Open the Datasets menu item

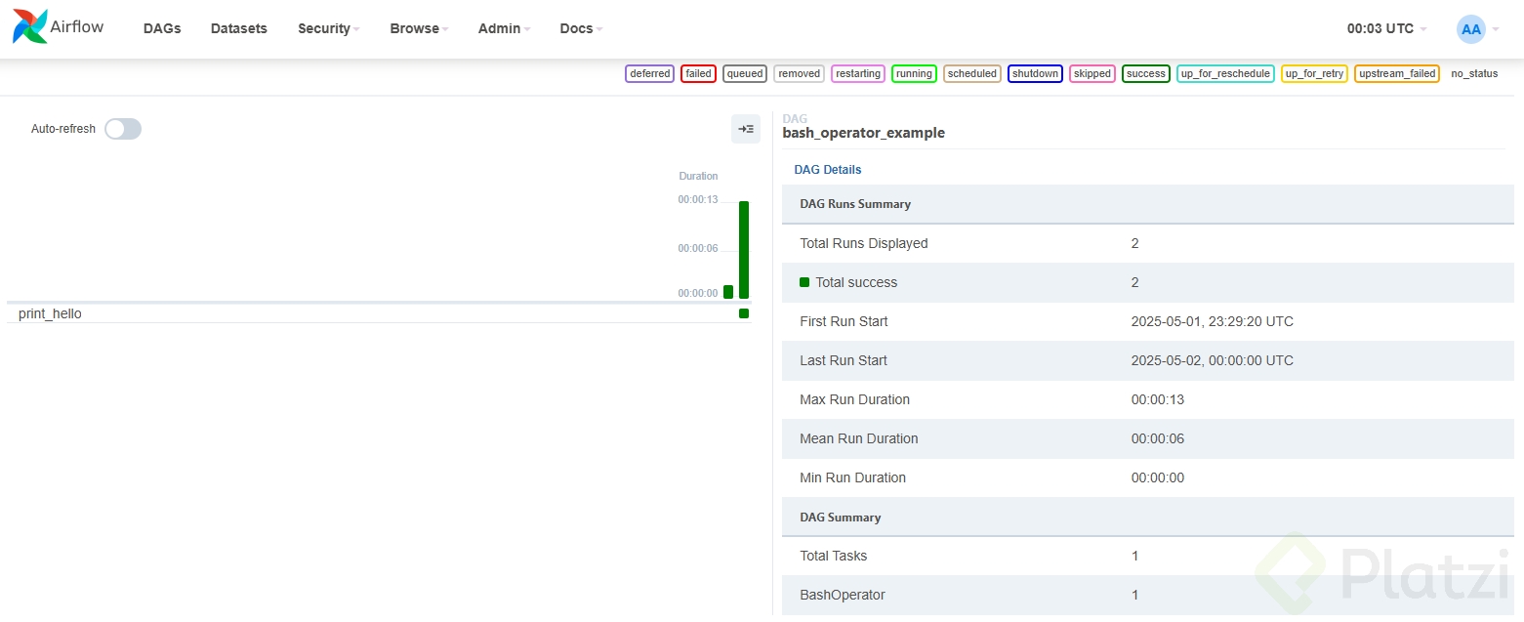pos(239,28)
